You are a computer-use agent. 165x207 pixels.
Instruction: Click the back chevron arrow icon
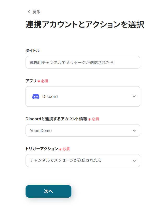point(29,12)
